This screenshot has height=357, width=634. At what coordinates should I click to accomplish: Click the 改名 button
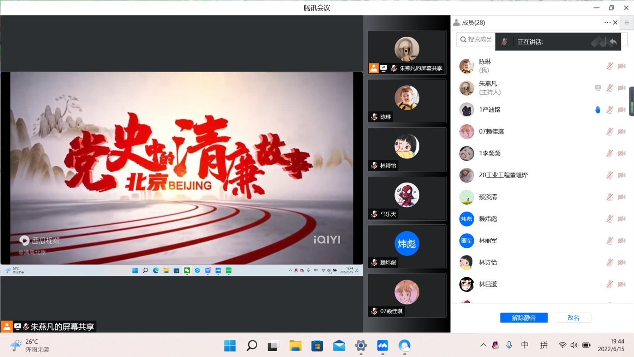pyautogui.click(x=573, y=318)
